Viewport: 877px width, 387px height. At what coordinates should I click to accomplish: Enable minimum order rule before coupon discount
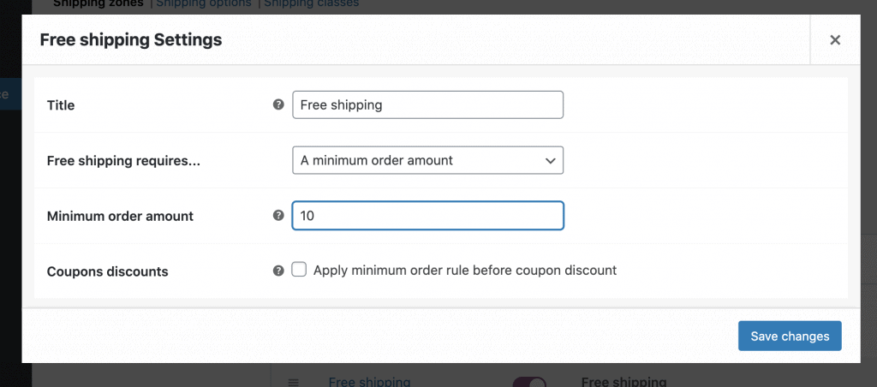tap(299, 270)
